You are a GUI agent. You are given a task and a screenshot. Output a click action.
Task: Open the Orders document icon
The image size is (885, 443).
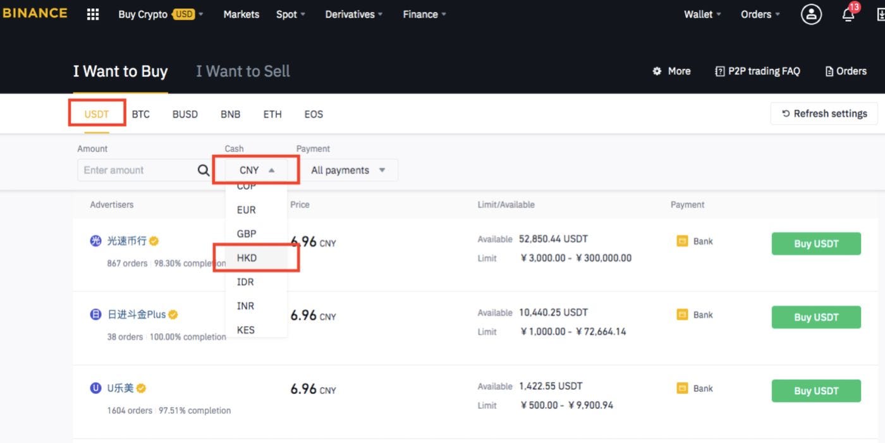click(830, 71)
